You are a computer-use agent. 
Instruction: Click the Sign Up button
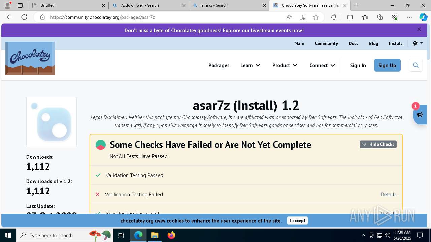(x=387, y=65)
